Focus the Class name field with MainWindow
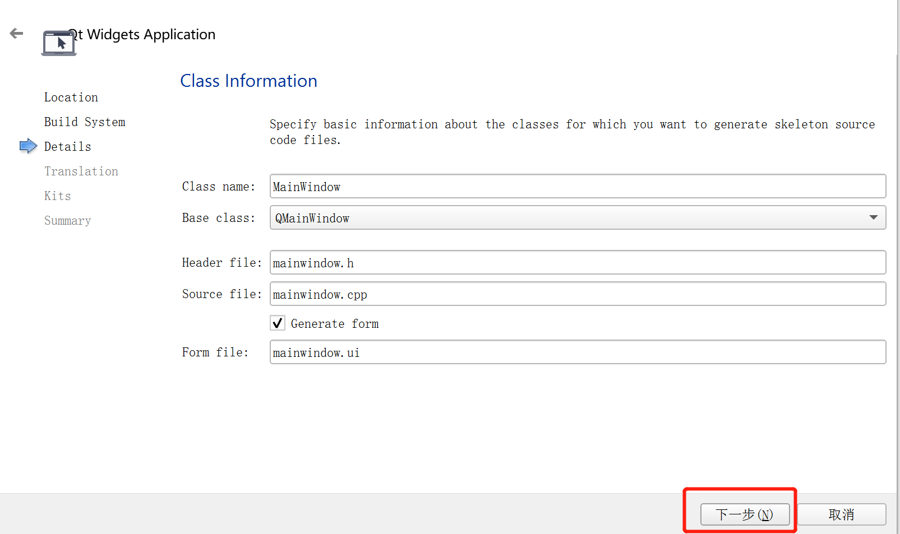Viewport: 900px width, 534px height. click(x=578, y=187)
